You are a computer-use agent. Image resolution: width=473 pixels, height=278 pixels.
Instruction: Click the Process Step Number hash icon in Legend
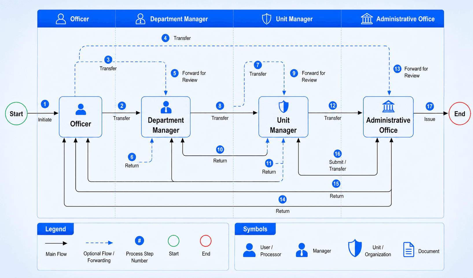139,240
